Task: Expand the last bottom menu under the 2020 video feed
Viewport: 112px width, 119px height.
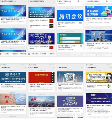Action: [51, 54]
